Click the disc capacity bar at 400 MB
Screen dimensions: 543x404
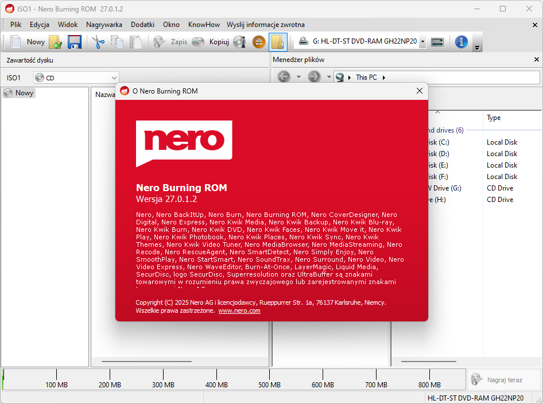[x=216, y=379]
